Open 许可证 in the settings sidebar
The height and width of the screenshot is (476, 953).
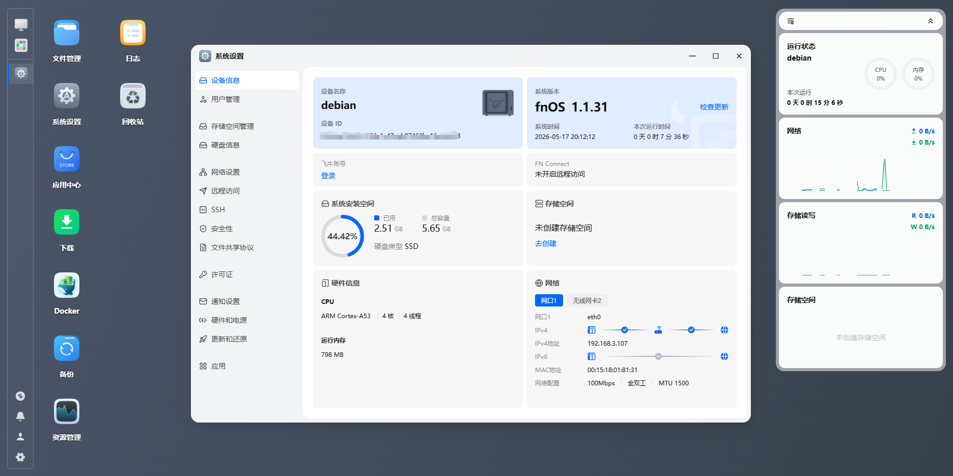[247, 274]
